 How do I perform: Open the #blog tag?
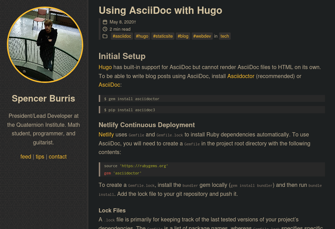pos(183,36)
